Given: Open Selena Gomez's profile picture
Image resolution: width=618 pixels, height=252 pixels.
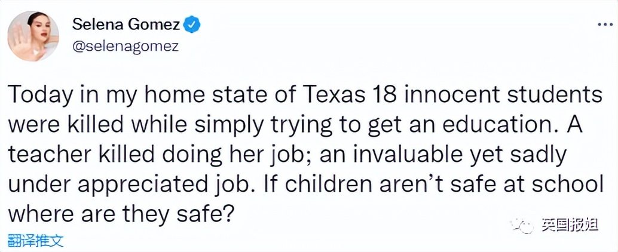Looking at the screenshot, I should coord(33,36).
